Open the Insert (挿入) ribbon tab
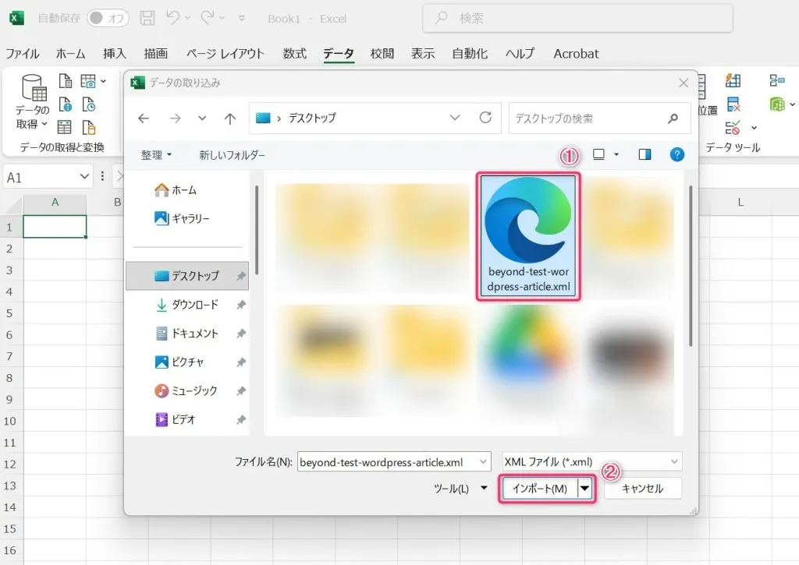This screenshot has width=799, height=565. tap(115, 54)
